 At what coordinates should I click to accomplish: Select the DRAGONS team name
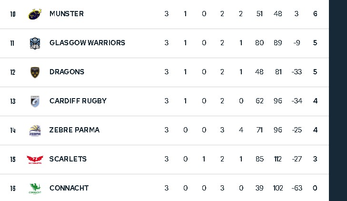[67, 72]
